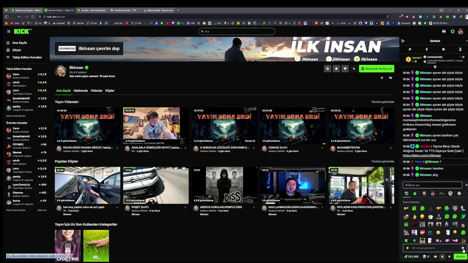Open the ARDAYA KURULAN KOMPLO DİSS clip thumbnail
The image size is (468, 263).
(x=224, y=185)
